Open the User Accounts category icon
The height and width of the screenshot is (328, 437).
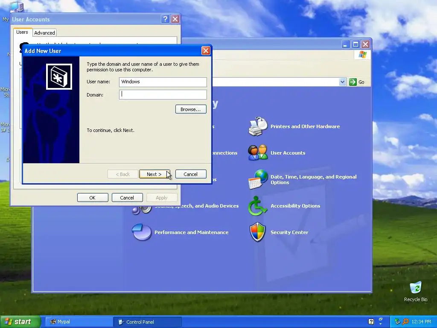[x=258, y=152]
